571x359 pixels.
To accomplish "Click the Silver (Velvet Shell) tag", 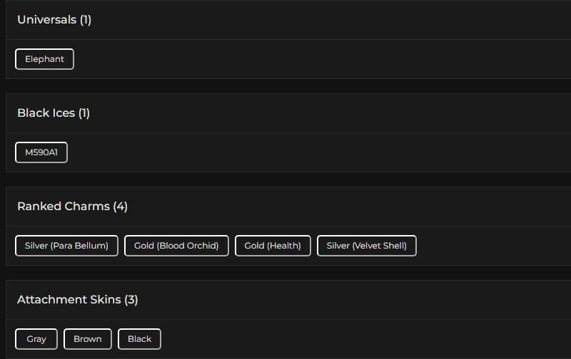I will click(x=366, y=246).
